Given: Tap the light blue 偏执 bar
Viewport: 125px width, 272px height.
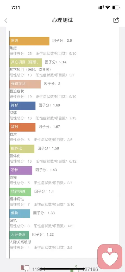Looking at the screenshot, I should pos(20,213).
